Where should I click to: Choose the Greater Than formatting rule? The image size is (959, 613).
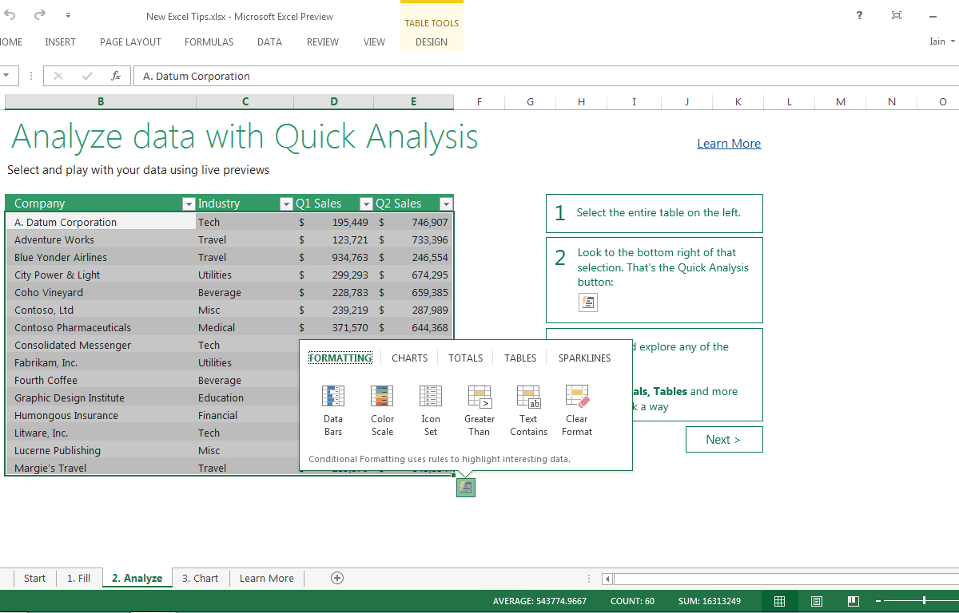point(479,410)
